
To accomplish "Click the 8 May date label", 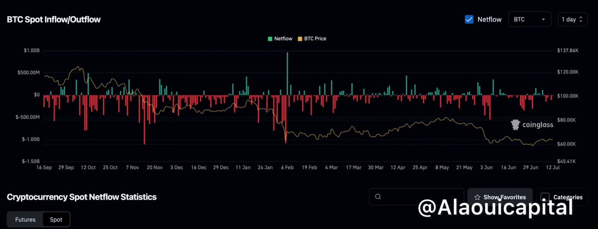I will [443, 168].
